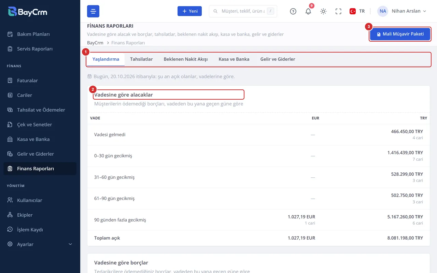Click the 31–60 gün gecikmiş row label
Screen dimensions: 437x273
pos(114,177)
